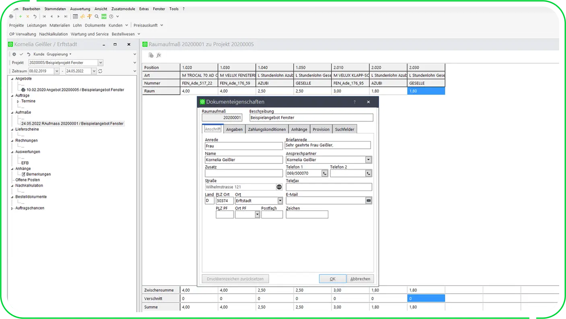This screenshot has height=319, width=566.
Task: Expand the Termine tree node
Action: pyautogui.click(x=18, y=101)
